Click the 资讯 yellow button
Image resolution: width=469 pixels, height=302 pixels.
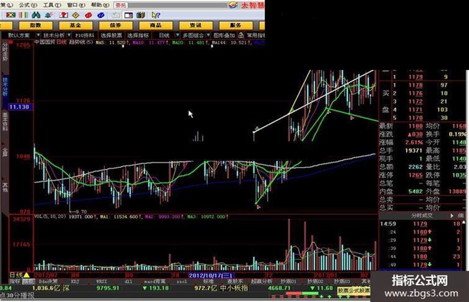tap(196, 25)
